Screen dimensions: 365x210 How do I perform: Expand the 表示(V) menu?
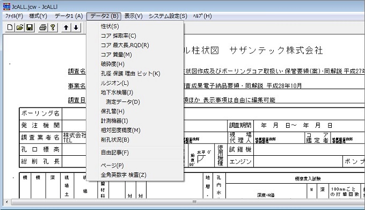(133, 16)
